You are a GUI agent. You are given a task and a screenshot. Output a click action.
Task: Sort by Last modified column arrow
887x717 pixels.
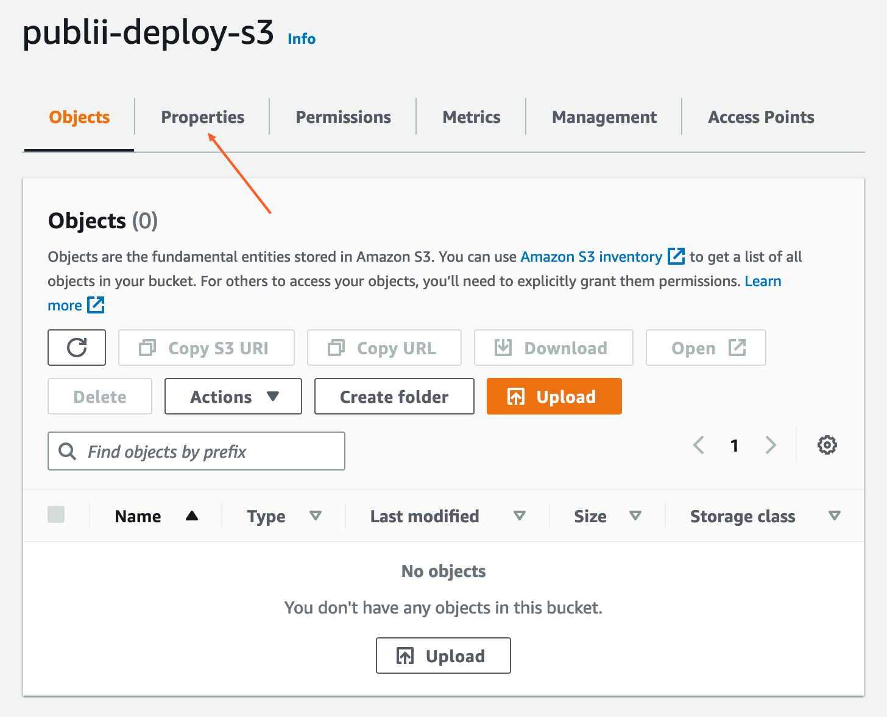[520, 516]
